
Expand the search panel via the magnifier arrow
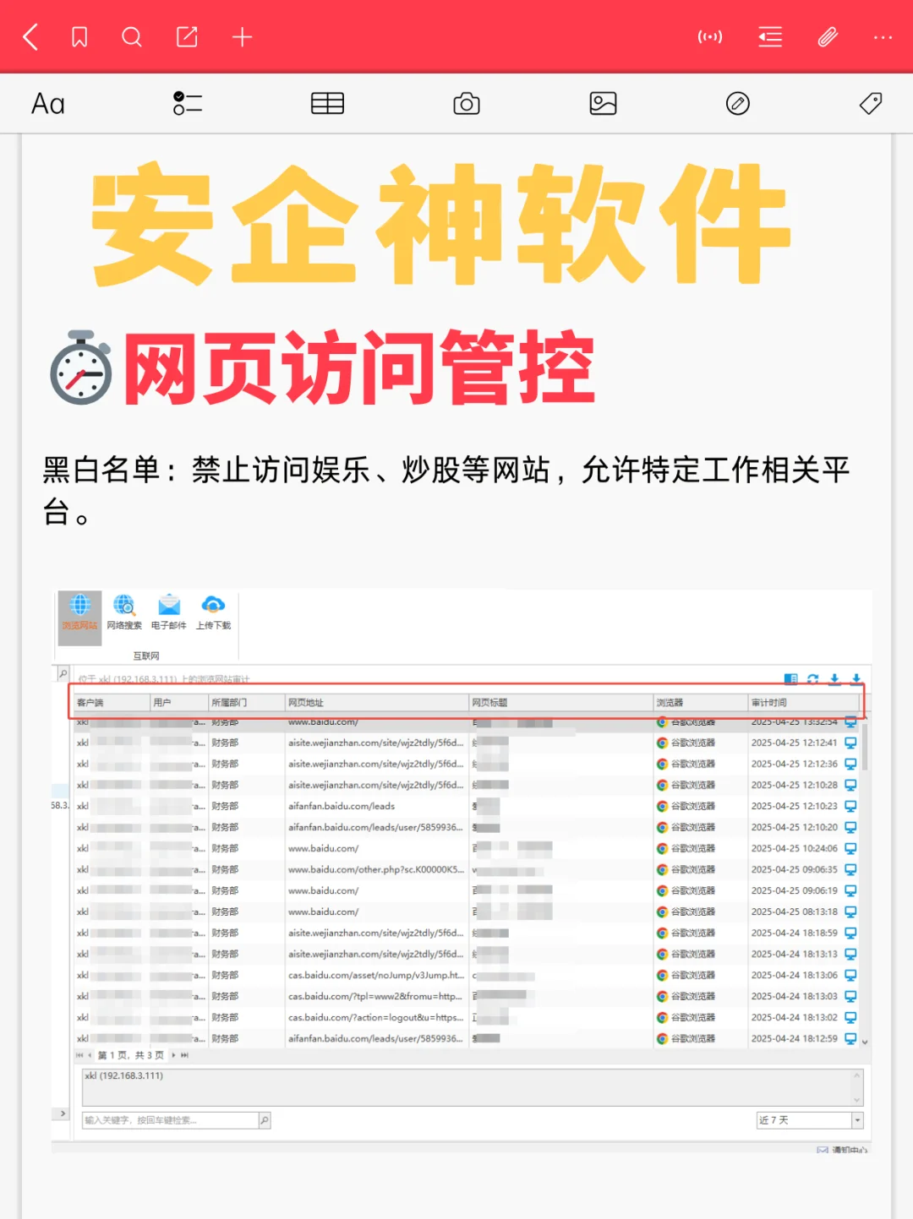tap(63, 673)
